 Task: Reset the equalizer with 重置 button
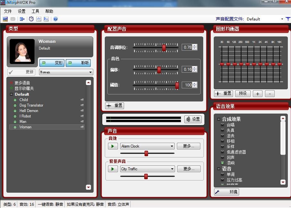[x=224, y=93]
